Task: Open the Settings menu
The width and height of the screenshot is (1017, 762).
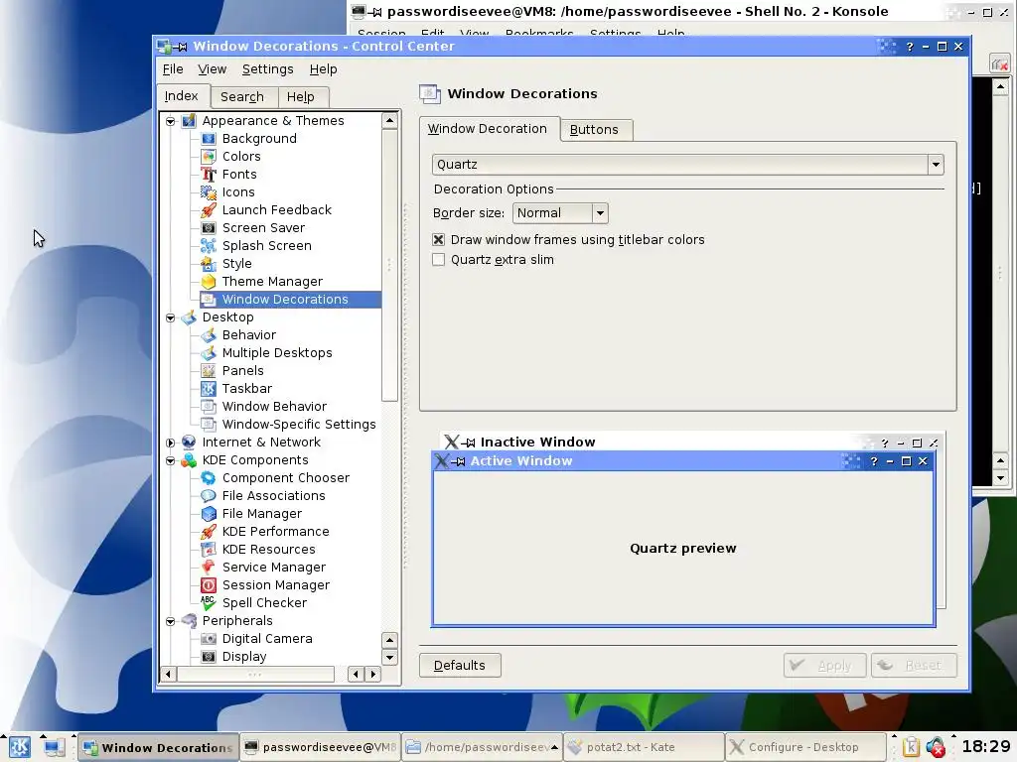Action: (267, 69)
